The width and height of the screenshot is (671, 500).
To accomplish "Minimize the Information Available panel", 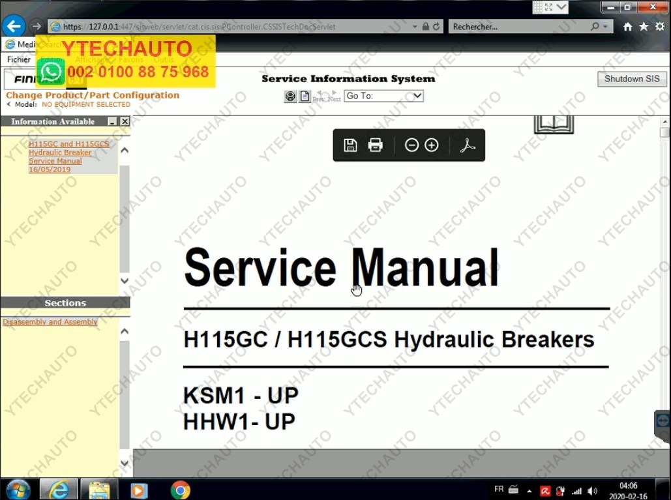I will point(112,122).
